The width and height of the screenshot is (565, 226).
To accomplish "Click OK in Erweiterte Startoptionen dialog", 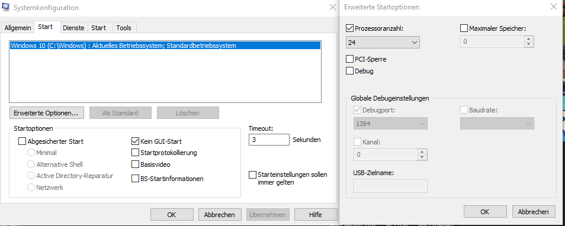I will [x=485, y=212].
